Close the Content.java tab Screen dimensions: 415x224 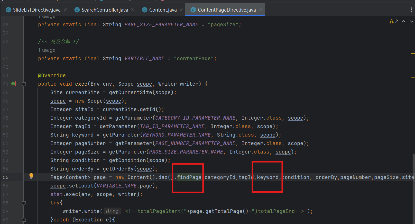click(181, 10)
